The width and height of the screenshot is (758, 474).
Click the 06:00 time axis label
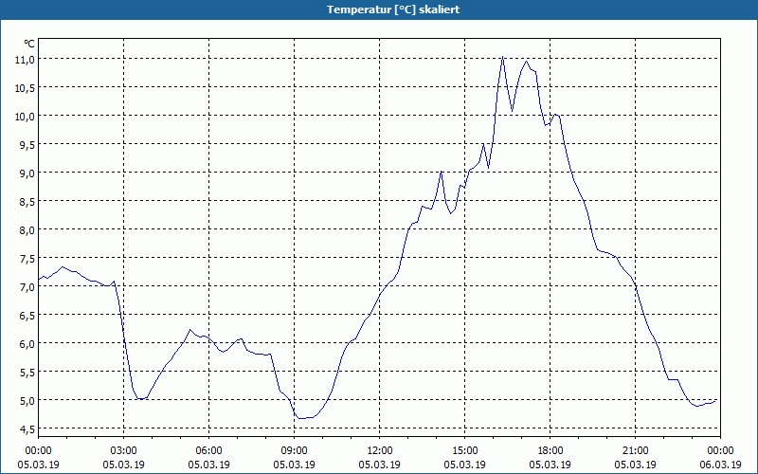click(208, 451)
